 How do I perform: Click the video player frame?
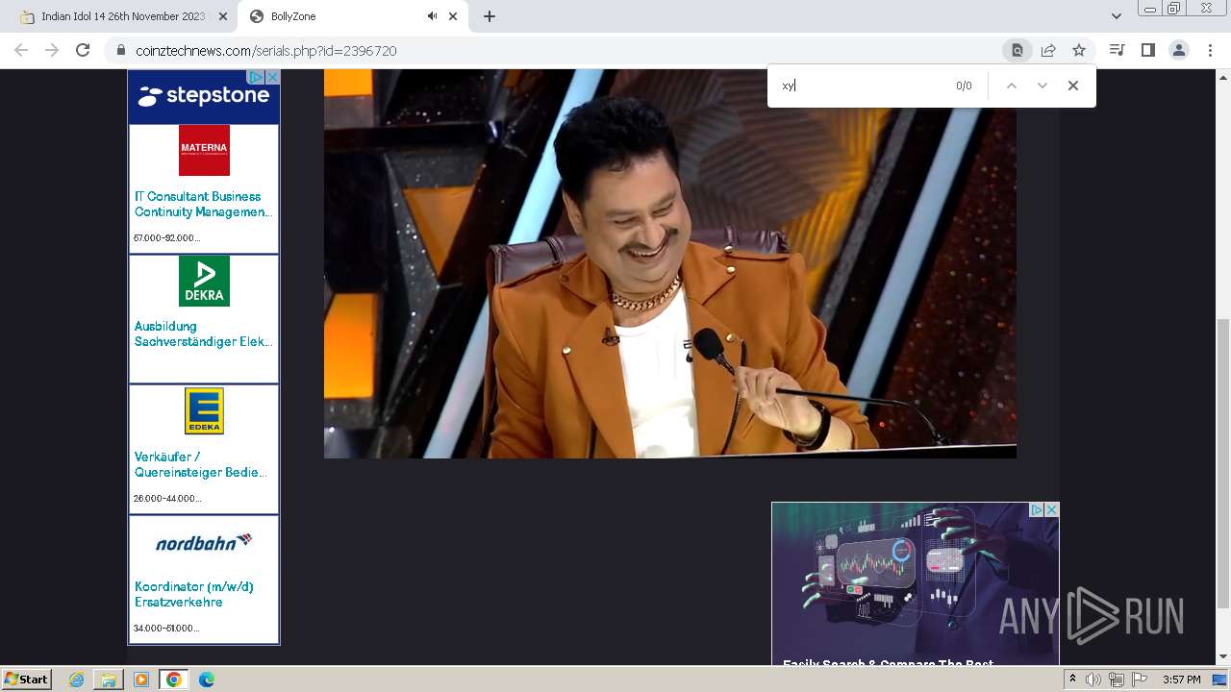[669, 263]
